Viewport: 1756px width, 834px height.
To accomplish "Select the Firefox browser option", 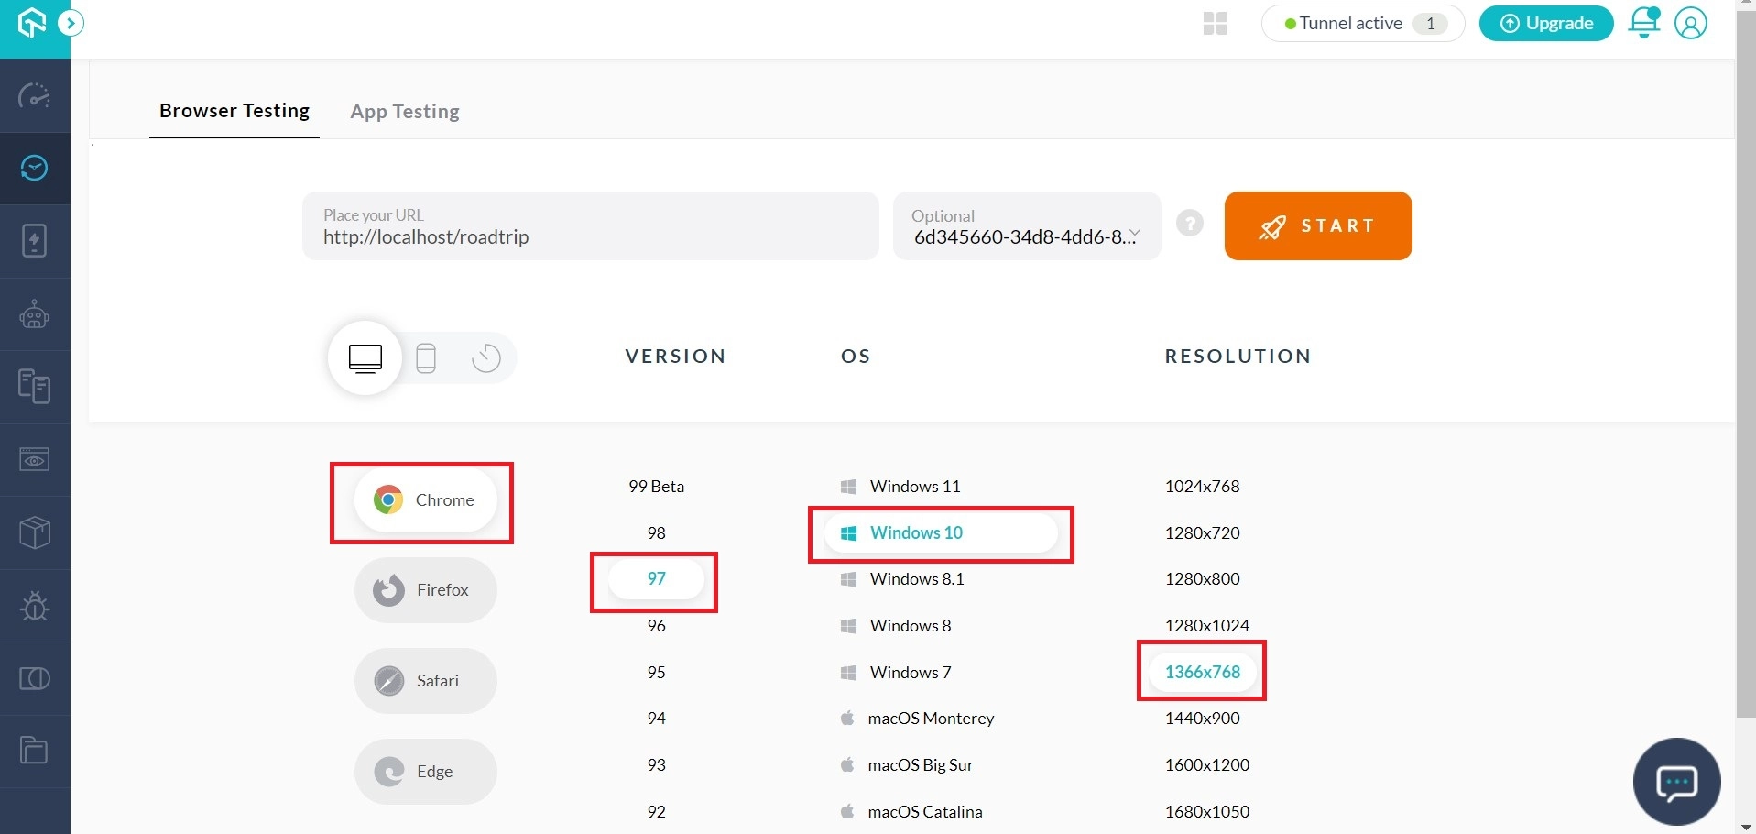I will click(x=426, y=590).
